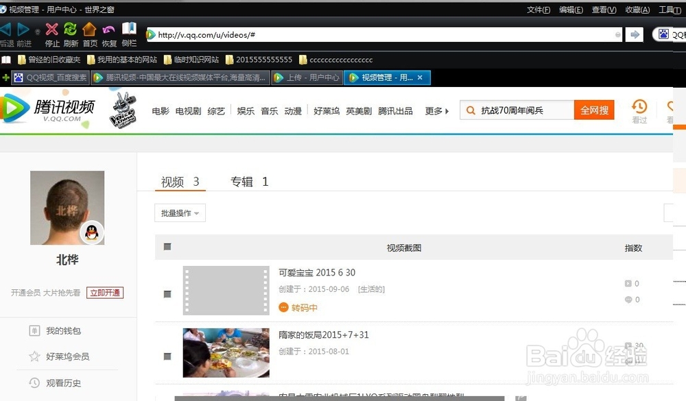
Task: Click the bookmarks book icon on favorites bar
Action: point(6,60)
